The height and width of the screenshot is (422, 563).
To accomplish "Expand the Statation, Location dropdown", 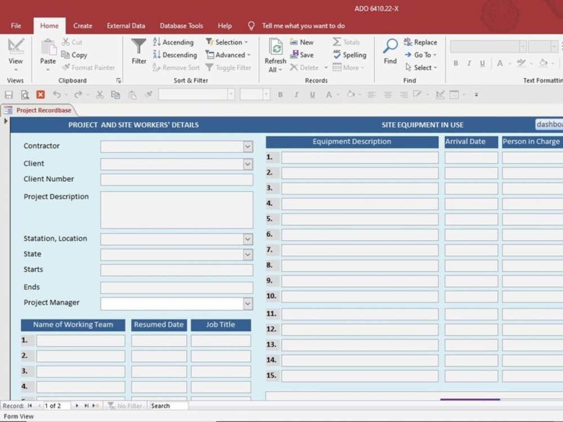I will tap(248, 239).
